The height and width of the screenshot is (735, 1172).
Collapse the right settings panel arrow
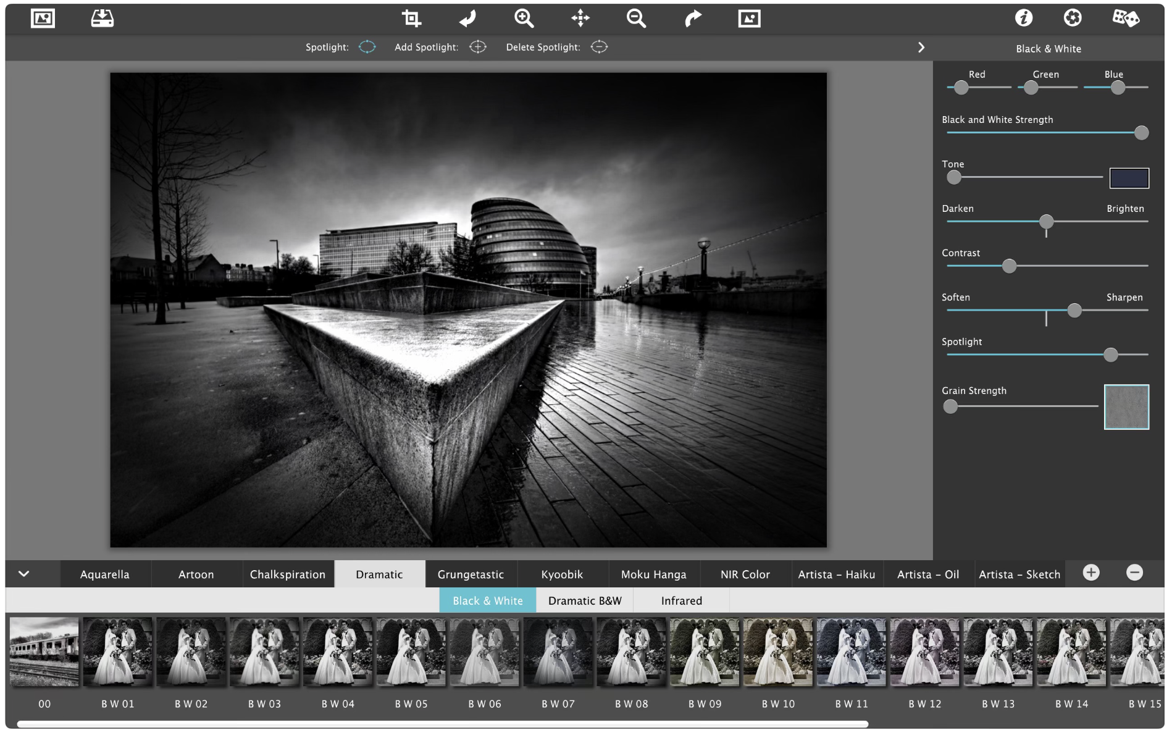click(x=921, y=48)
